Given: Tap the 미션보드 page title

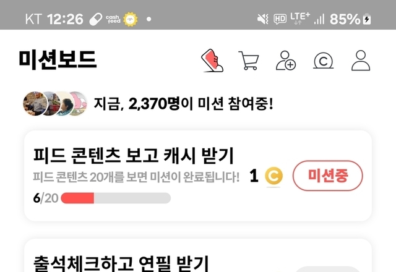Looking at the screenshot, I should click(58, 60).
